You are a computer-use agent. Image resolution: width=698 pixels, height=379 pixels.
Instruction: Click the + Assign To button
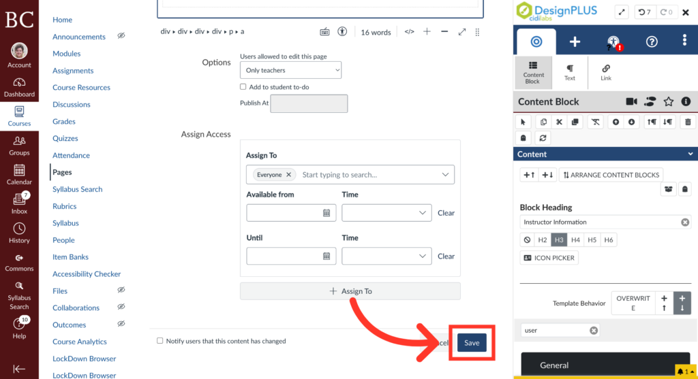350,291
